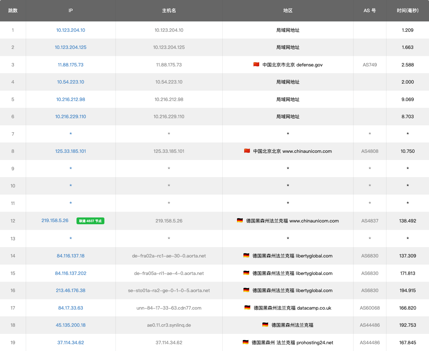Viewport: 429px width, 351px height.
Task: Click the China flag in hop 3 row
Action: (256, 65)
